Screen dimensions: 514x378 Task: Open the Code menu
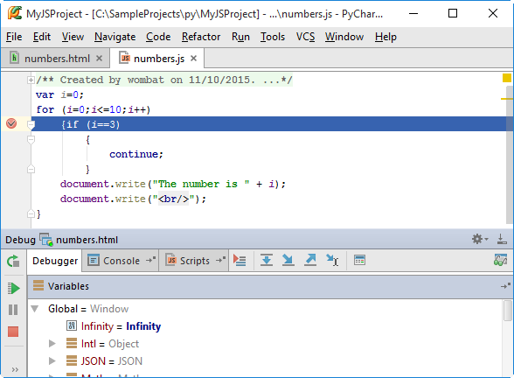coord(158,37)
